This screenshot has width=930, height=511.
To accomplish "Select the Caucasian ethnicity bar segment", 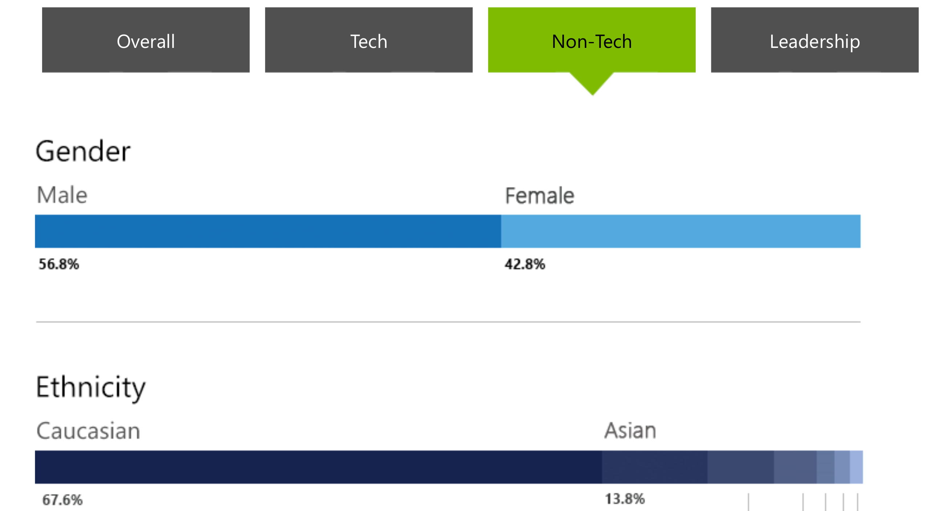I will (x=318, y=467).
